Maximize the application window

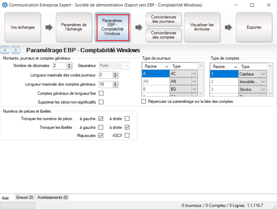click(252, 5)
